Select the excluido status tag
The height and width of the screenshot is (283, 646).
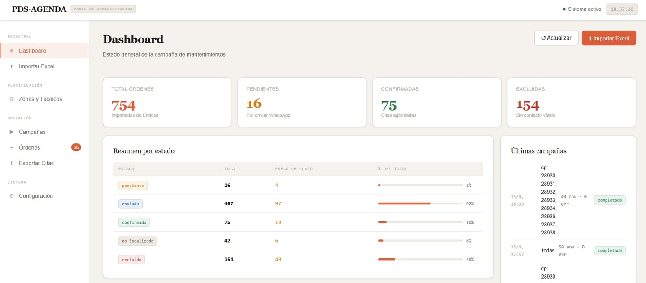coord(132,260)
